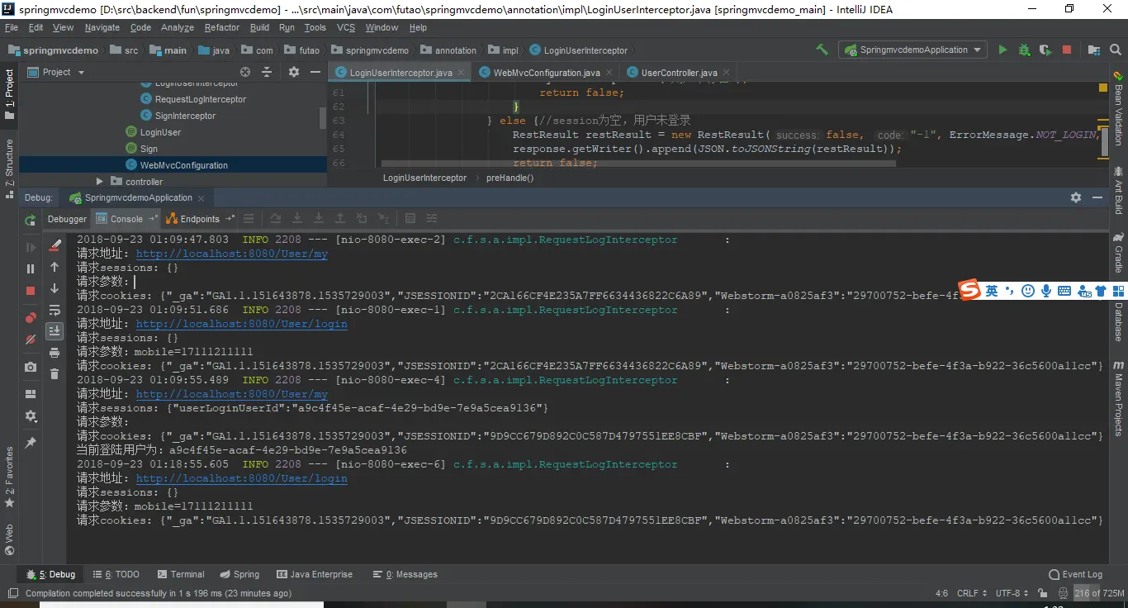This screenshot has width=1128, height=608.
Task: Start debugging with the green bug icon
Action: coord(1024,50)
